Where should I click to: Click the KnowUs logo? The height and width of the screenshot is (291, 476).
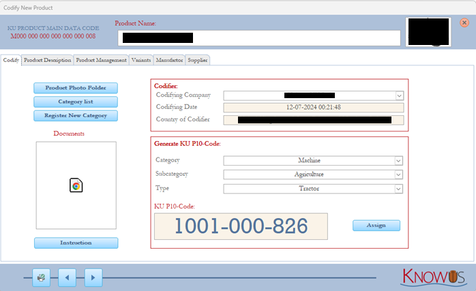click(433, 277)
